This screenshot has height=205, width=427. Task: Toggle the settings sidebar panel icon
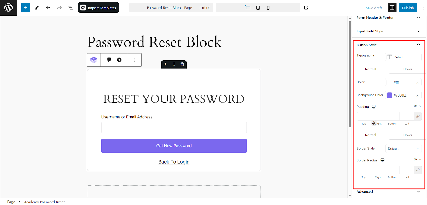tap(392, 8)
